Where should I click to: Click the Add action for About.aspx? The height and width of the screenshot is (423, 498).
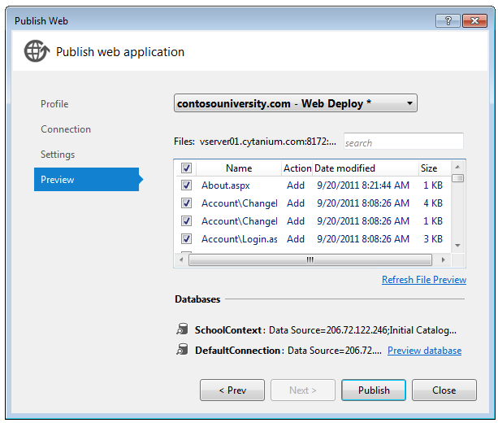296,185
